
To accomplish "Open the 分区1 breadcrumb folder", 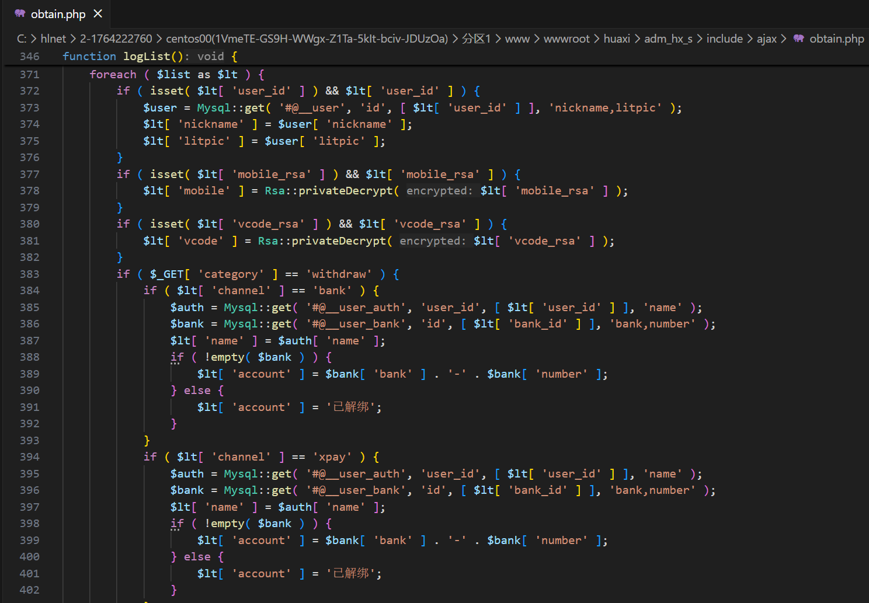I will coord(476,39).
